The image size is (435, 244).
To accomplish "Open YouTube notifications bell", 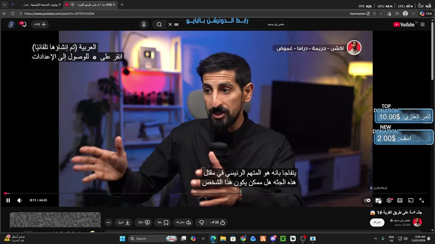I will pyautogui.click(x=23, y=24).
